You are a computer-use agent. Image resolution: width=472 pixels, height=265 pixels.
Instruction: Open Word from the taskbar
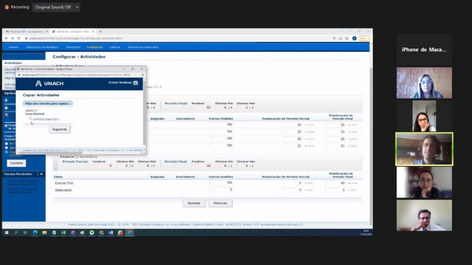[111, 233]
